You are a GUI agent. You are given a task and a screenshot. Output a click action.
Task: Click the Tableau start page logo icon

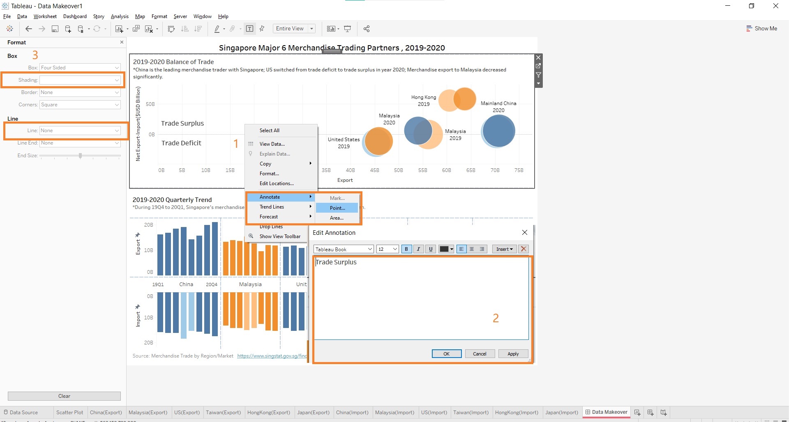pyautogui.click(x=10, y=29)
